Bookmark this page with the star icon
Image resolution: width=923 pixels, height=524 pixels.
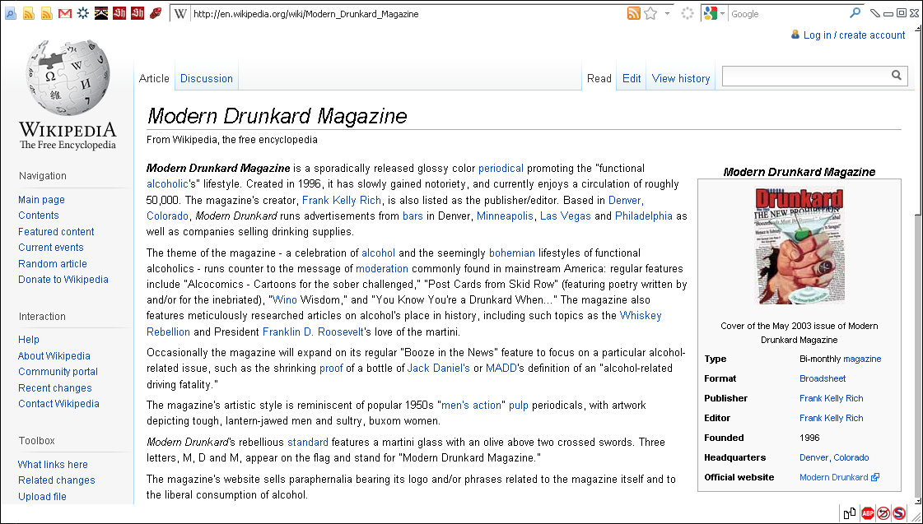[x=650, y=13]
